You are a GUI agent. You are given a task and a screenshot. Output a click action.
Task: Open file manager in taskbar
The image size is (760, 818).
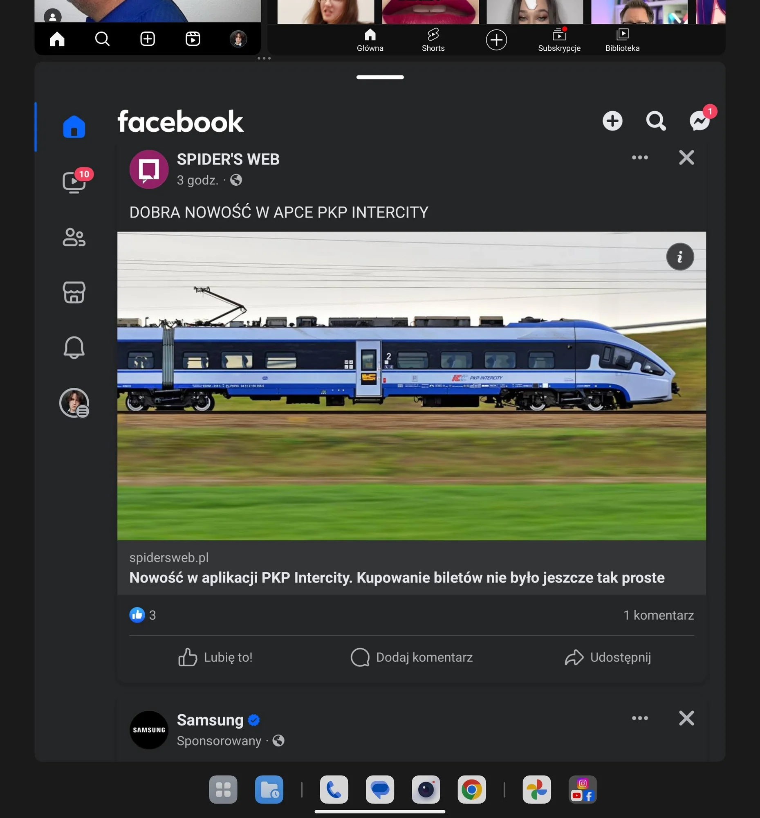coord(269,790)
